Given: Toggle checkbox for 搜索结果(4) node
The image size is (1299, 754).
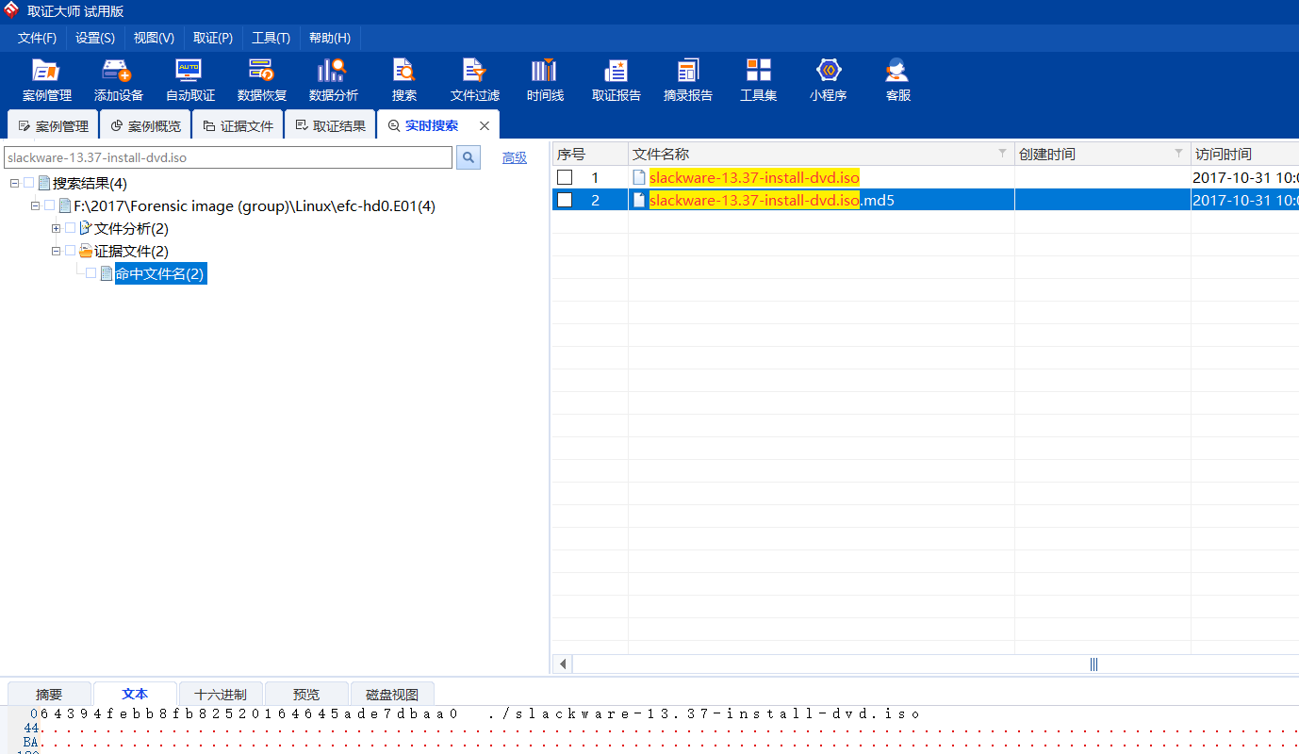Looking at the screenshot, I should (28, 183).
